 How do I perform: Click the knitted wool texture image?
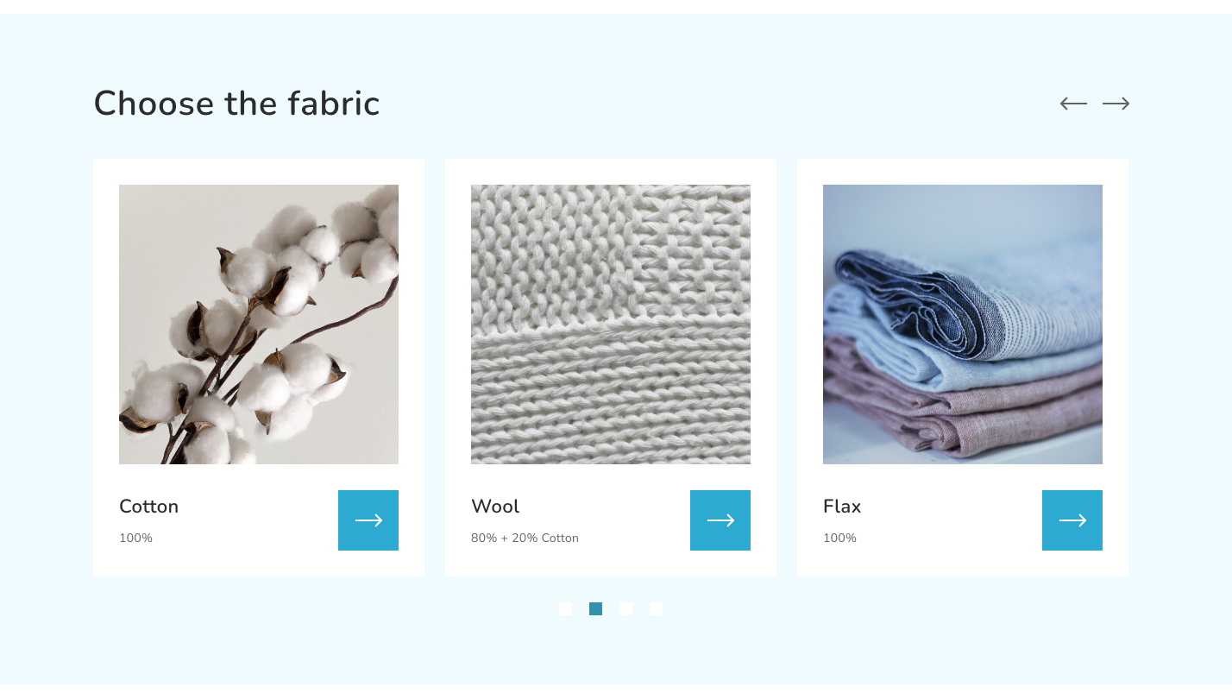611,324
